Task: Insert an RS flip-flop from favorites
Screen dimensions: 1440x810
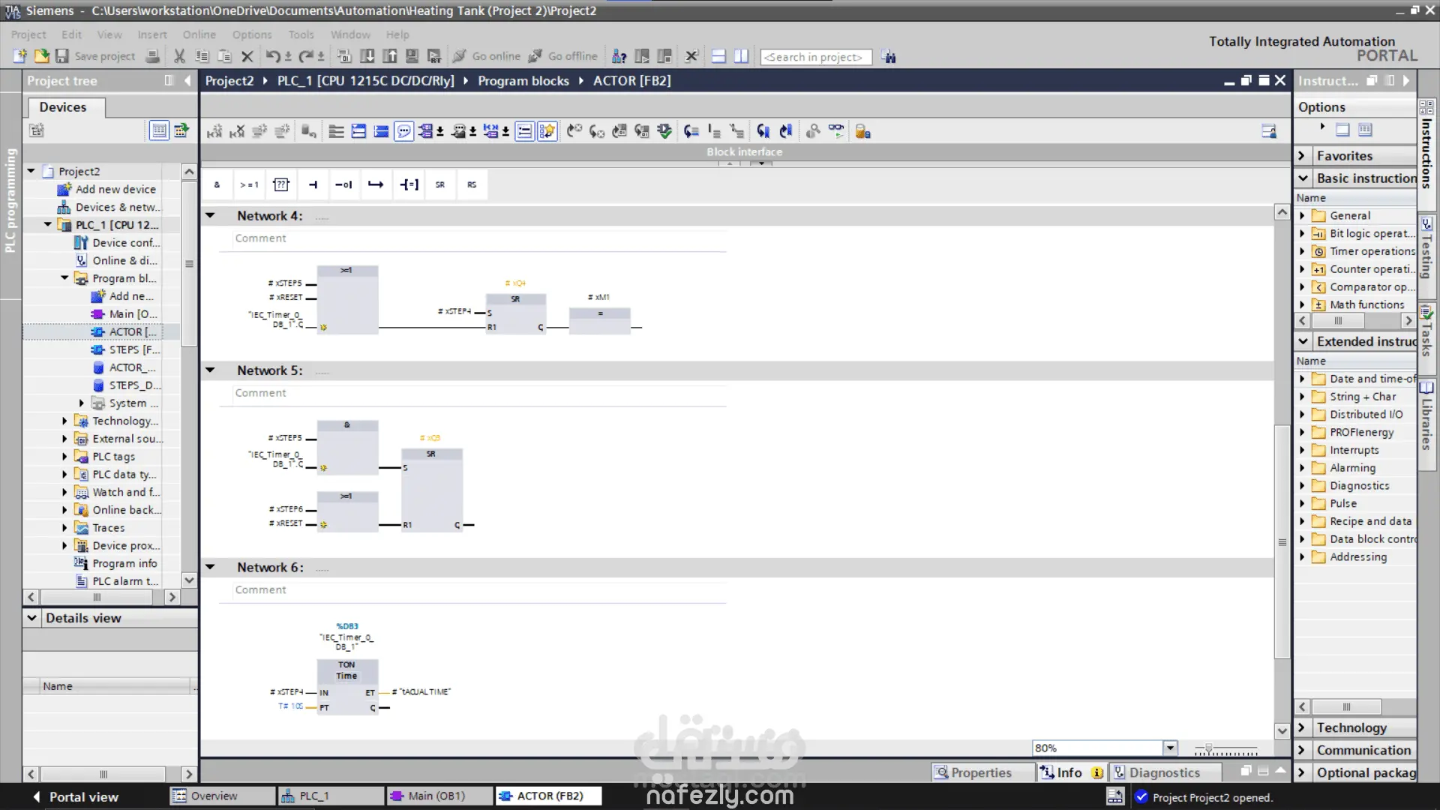Action: click(x=472, y=184)
